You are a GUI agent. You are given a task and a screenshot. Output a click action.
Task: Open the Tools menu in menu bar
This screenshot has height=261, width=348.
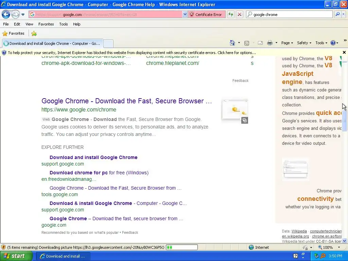tap(64, 24)
